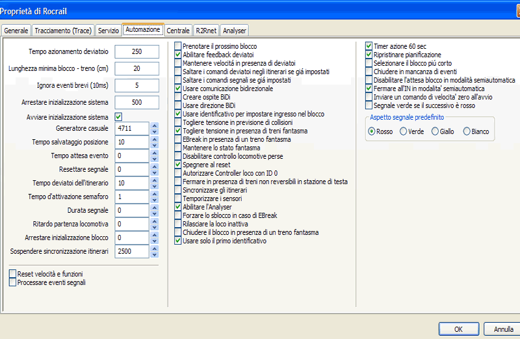This screenshot has height=339, width=520.
Task: Decrease Sospendere sincronizzazione itinerari value
Action: [x=155, y=255]
